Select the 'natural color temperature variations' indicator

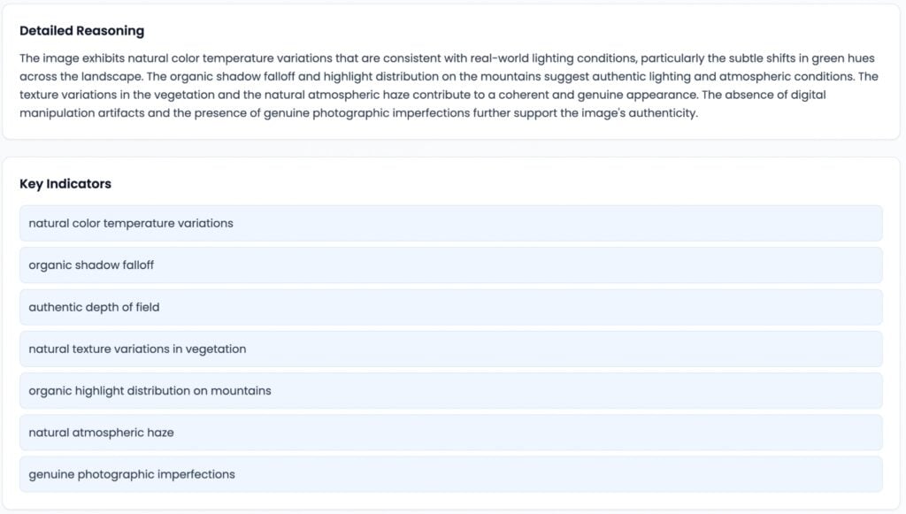[450, 223]
